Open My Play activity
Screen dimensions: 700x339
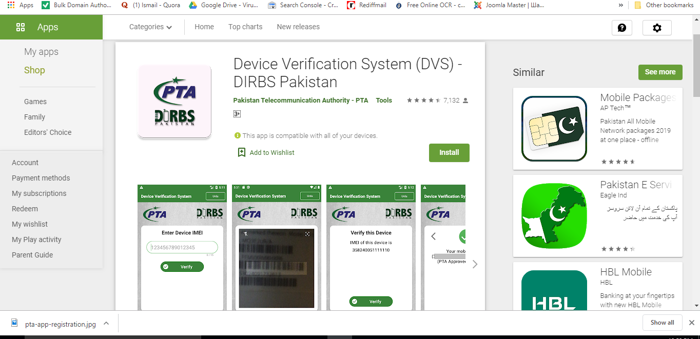click(x=36, y=240)
